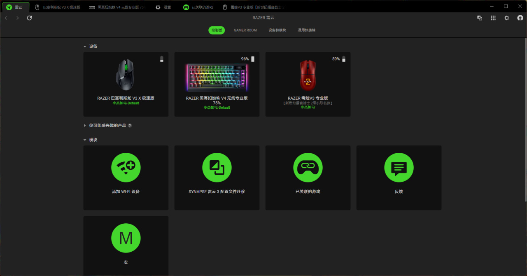527x276 pixels.
Task: Switch to the 雷云 window tab
Action: tap(16, 7)
